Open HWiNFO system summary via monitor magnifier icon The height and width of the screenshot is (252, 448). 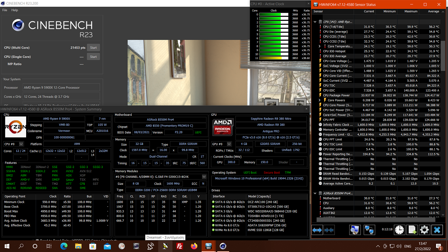(x=355, y=230)
